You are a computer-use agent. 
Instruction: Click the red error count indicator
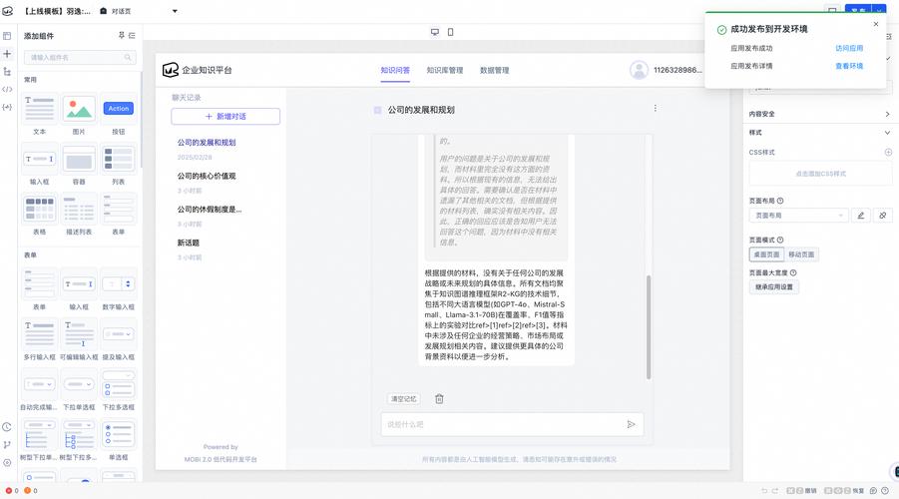tap(11, 490)
